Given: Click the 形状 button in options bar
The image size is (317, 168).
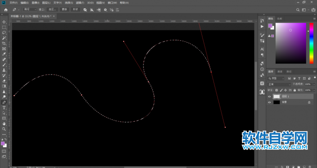Looking at the screenshot, I should click(x=76, y=9).
